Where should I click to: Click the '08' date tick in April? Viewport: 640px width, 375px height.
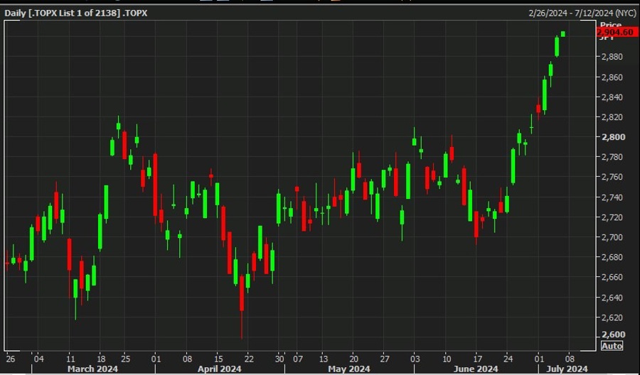pyautogui.click(x=186, y=359)
